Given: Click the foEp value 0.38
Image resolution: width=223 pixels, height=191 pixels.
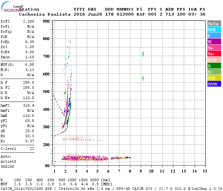Looking at the screenshot, I should click(x=30, y=42).
